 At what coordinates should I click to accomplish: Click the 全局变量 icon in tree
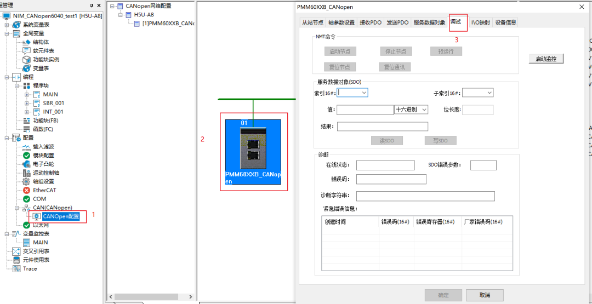[x=16, y=33]
